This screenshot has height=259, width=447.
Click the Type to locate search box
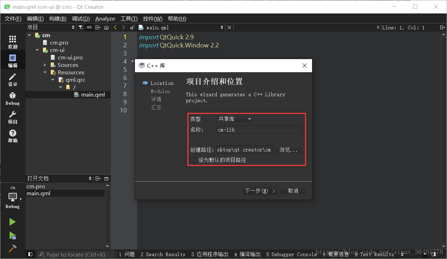click(76, 254)
